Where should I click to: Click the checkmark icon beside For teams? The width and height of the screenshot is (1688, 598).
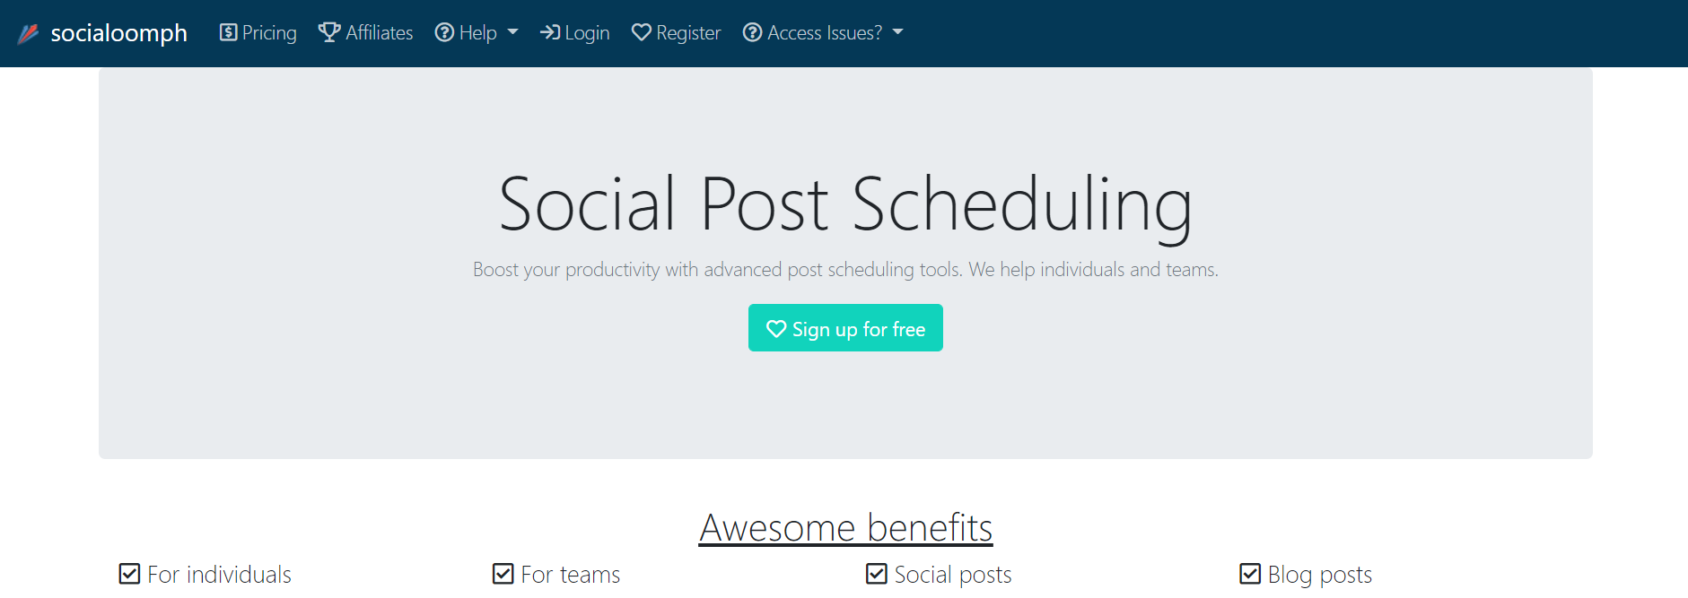(503, 574)
